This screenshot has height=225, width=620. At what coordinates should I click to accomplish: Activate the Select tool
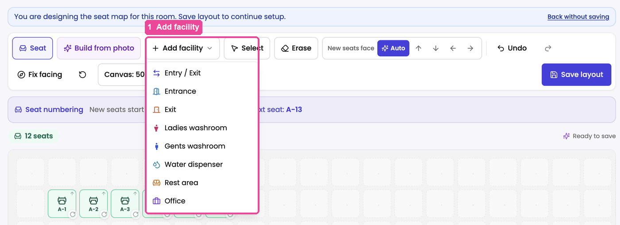click(x=247, y=48)
